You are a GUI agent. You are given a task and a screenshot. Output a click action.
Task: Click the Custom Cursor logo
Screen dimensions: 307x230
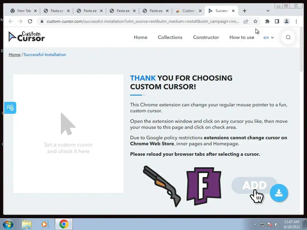tap(27, 37)
